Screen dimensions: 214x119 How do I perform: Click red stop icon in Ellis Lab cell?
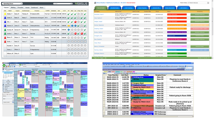point(75,22)
